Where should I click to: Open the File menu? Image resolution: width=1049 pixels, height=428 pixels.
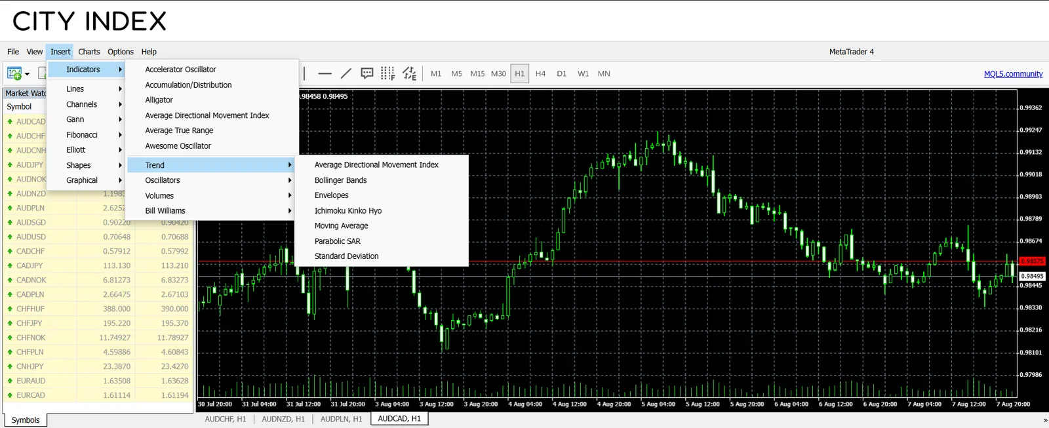(13, 52)
